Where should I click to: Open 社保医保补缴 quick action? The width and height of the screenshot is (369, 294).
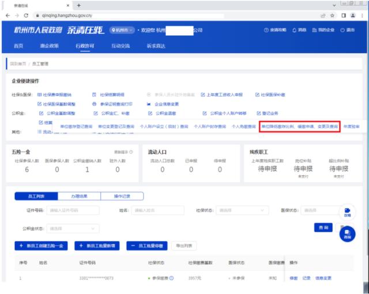[x=270, y=95]
